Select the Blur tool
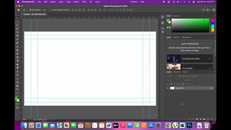 [17, 64]
